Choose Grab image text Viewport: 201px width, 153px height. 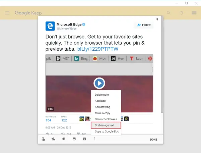tap(106, 125)
